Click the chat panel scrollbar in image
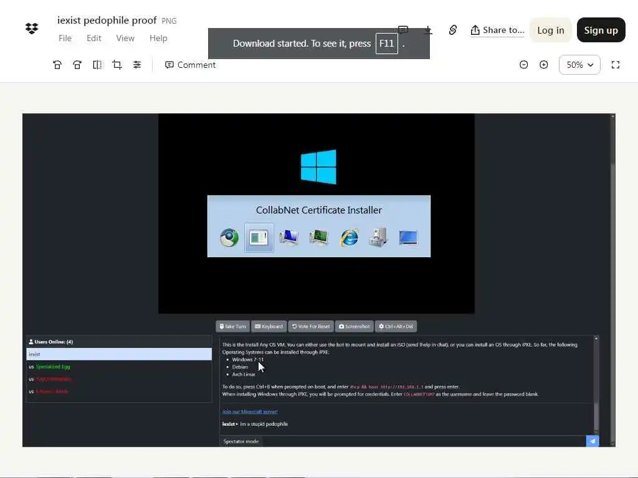The height and width of the screenshot is (478, 638). pyautogui.click(x=596, y=385)
